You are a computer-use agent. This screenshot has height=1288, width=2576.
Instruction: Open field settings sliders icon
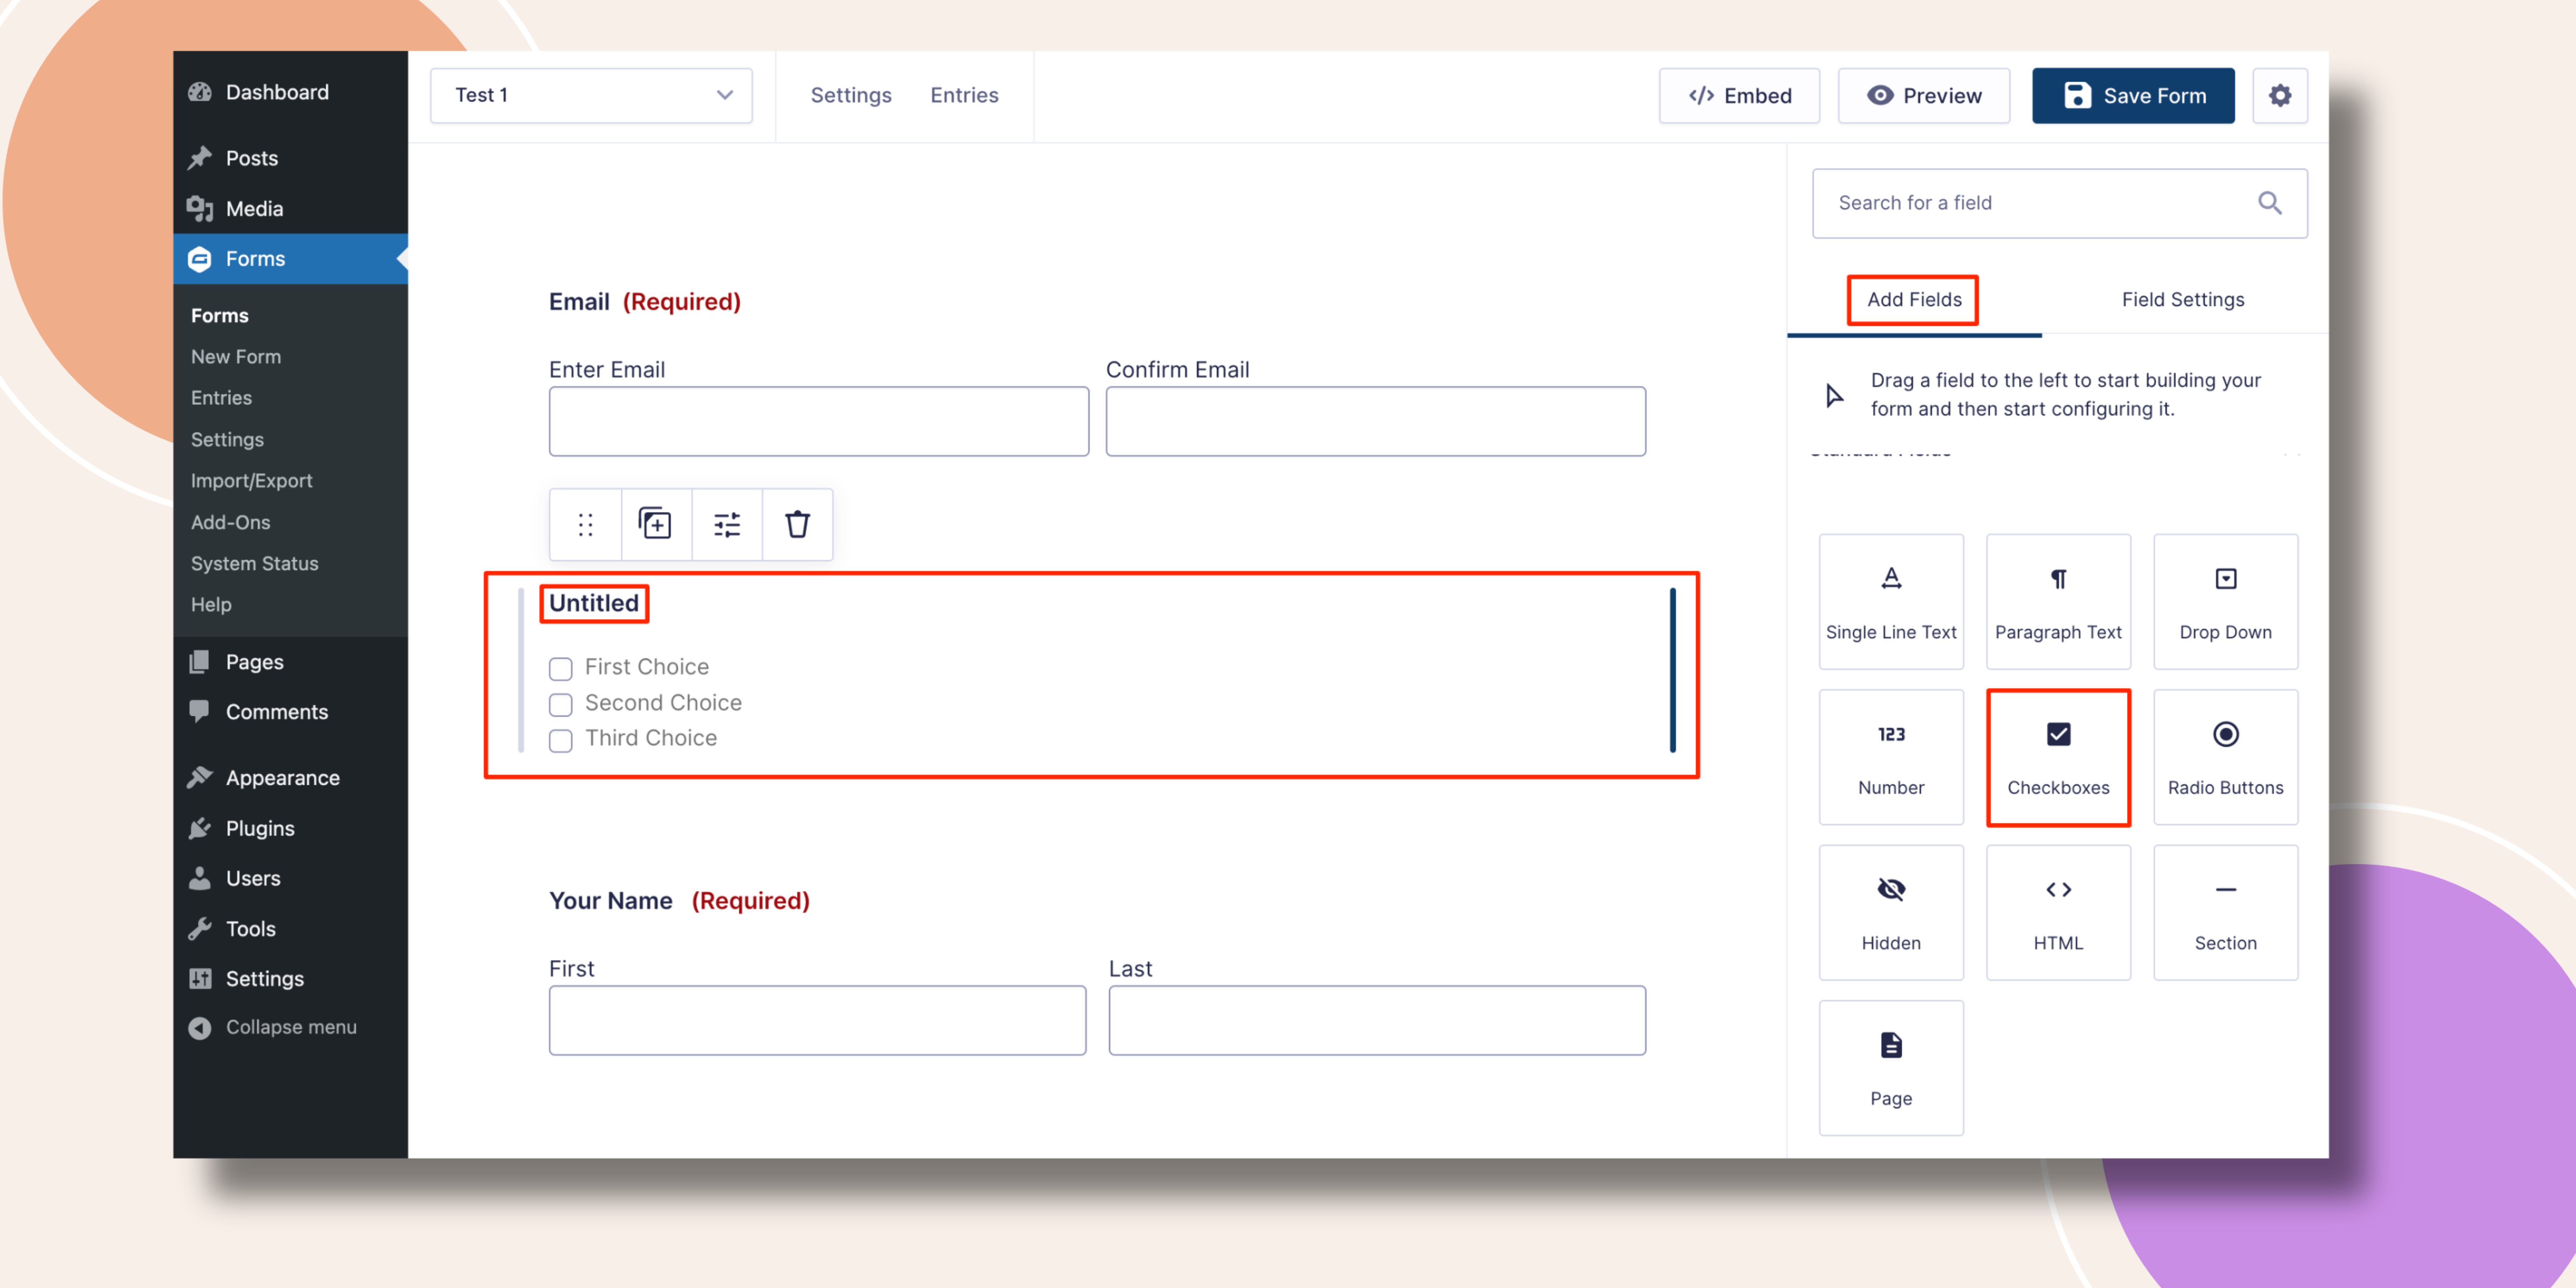point(727,524)
